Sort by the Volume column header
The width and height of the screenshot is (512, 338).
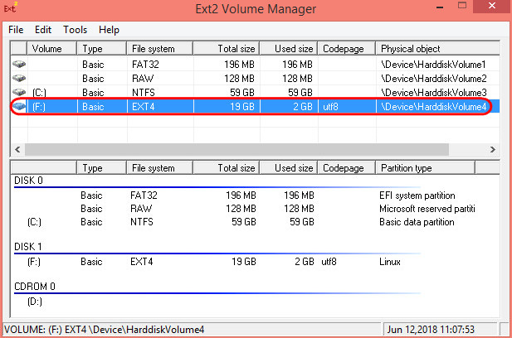click(x=52, y=49)
